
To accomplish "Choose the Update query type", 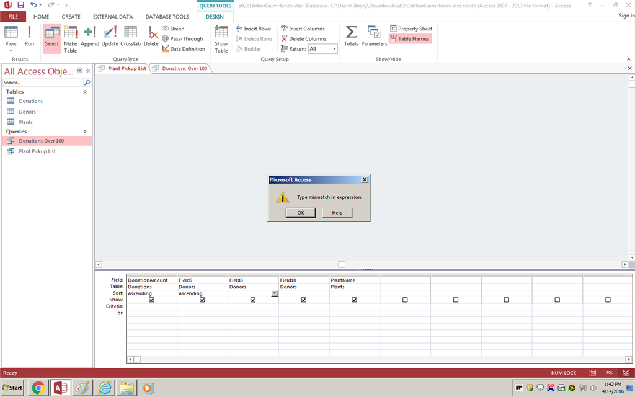I will point(110,37).
